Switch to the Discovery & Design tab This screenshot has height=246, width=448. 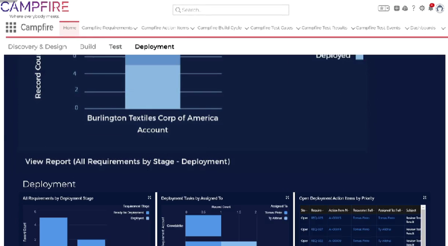coord(38,47)
